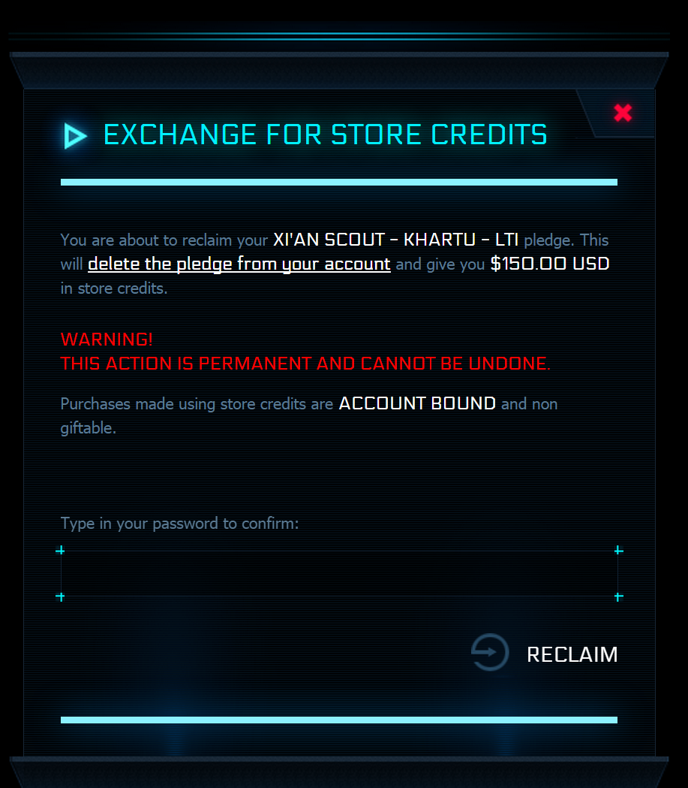Viewport: 688px width, 788px height.
Task: Click the "Type in your password" label
Action: (179, 523)
